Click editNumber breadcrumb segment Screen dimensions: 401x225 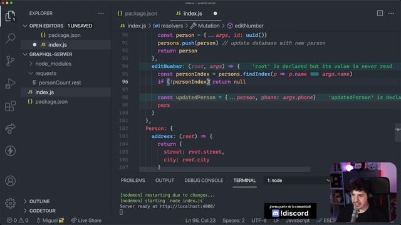pos(246,26)
